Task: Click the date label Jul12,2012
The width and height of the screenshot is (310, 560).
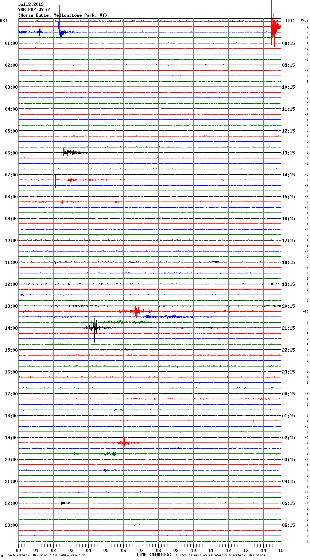Action: pyautogui.click(x=31, y=4)
